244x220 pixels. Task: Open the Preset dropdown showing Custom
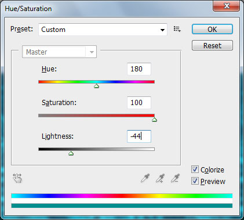coord(103,30)
